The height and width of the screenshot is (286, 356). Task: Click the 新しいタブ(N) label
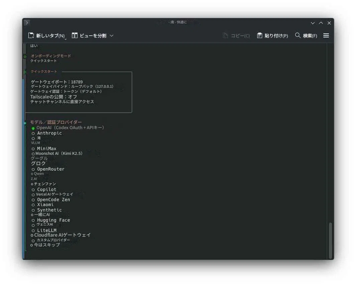click(x=50, y=36)
